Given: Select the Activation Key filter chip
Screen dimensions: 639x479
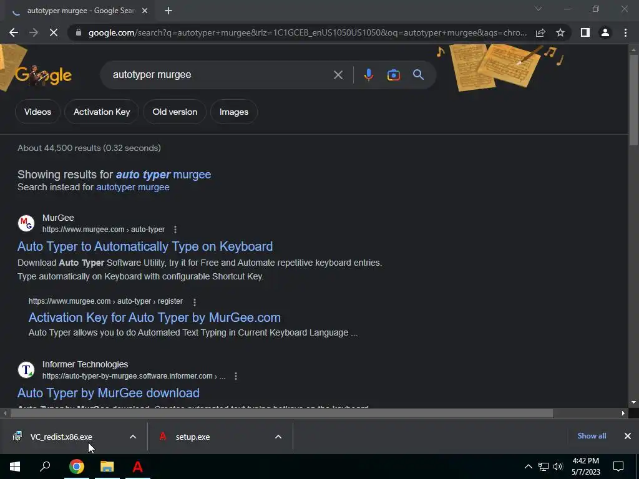Looking at the screenshot, I should (102, 112).
